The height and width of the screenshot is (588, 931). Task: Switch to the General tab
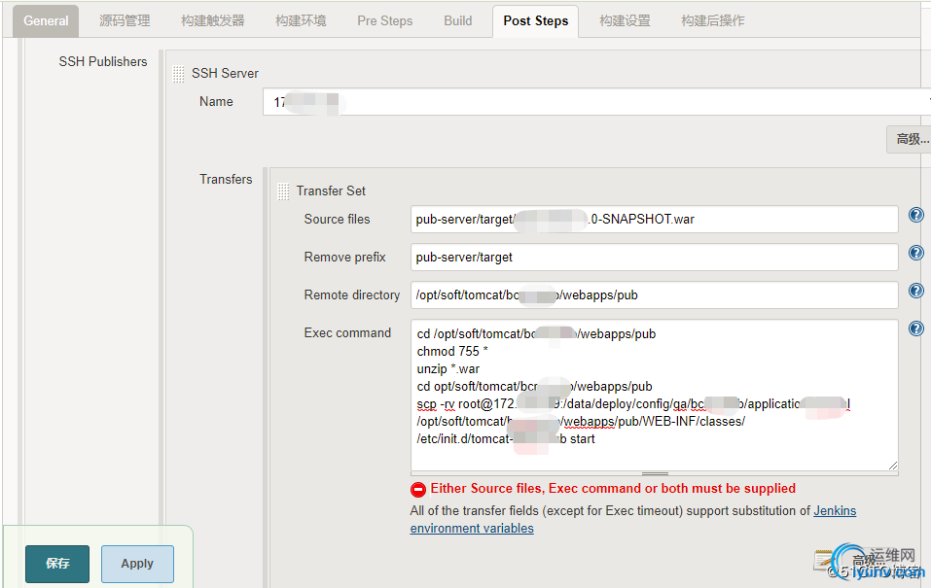46,20
